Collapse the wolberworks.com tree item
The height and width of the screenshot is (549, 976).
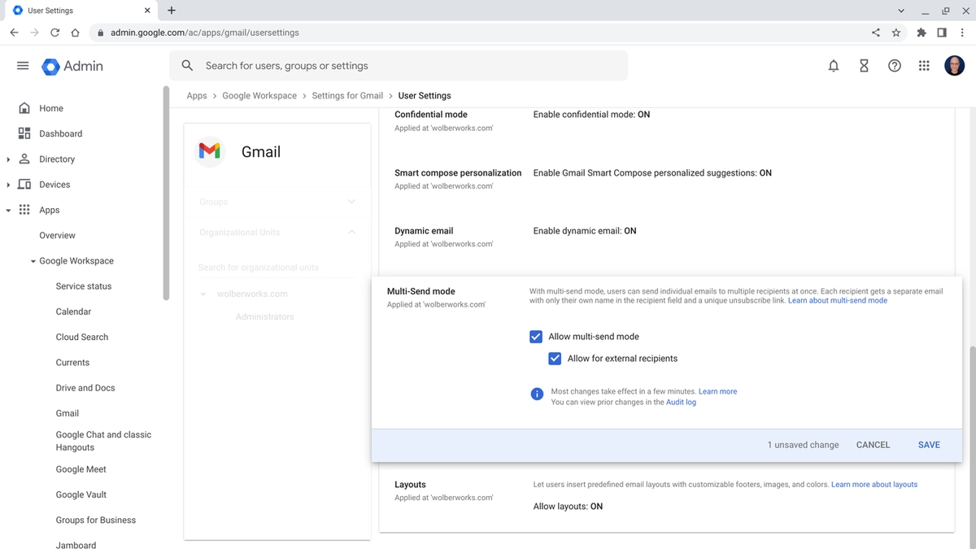pos(203,294)
